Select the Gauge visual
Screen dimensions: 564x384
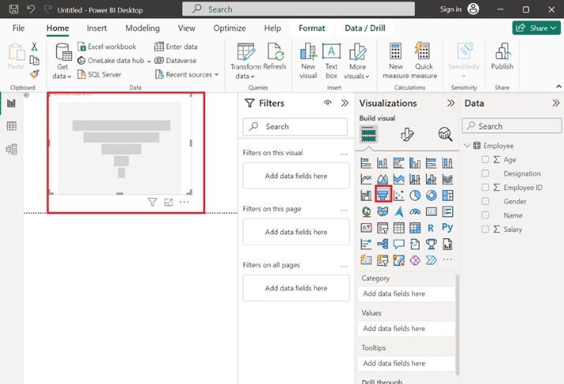pos(415,211)
